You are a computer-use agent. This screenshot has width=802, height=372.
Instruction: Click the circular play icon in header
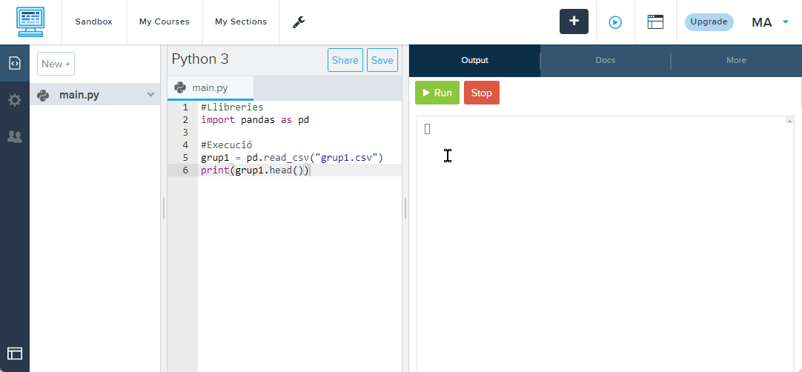[615, 22]
